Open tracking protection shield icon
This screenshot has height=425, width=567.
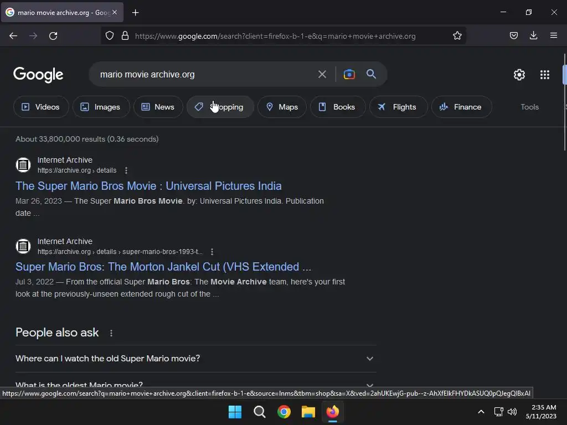pos(110,36)
